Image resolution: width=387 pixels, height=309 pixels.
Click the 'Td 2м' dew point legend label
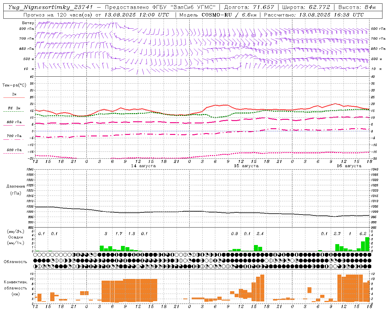(14, 108)
